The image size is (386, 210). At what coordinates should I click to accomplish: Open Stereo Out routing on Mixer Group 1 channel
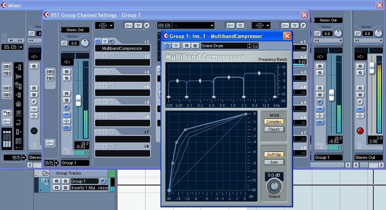tap(328, 20)
